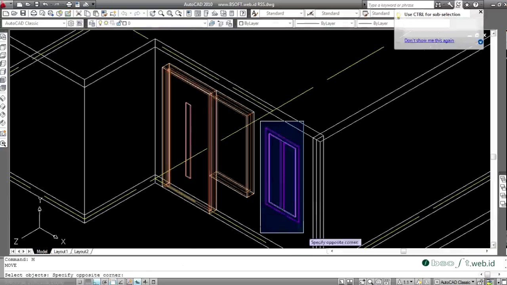Close the CTRL sub-selection tip balloon

pos(480,12)
